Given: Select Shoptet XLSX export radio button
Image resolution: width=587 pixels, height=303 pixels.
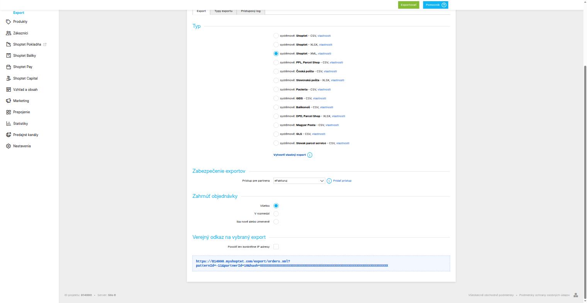Looking at the screenshot, I should tap(276, 44).
